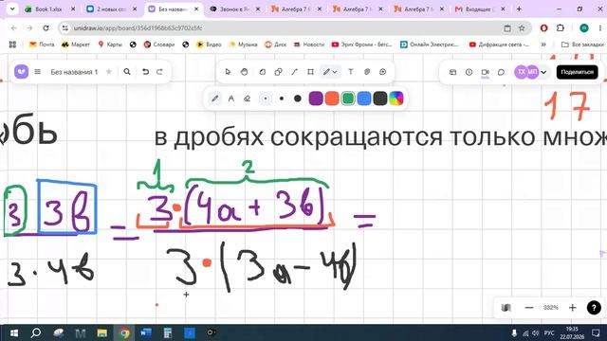The image size is (607, 341).
Task: Click the Поделиться share button
Action: pos(578,72)
